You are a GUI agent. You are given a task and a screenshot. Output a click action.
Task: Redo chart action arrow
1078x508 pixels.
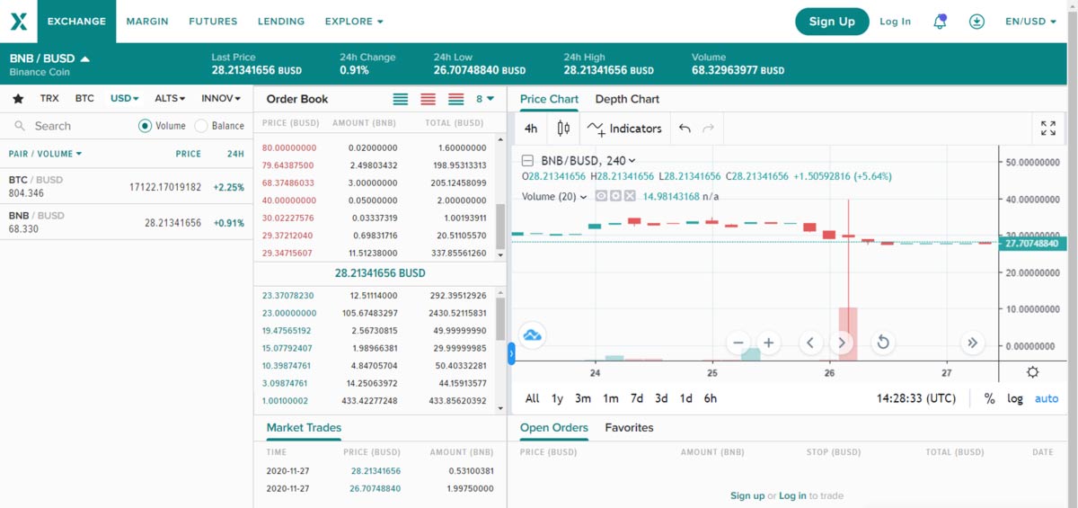click(x=708, y=129)
